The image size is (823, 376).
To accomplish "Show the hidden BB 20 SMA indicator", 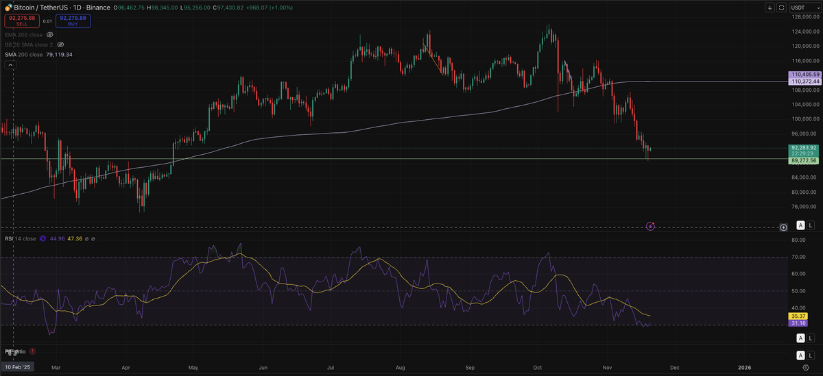I will point(62,44).
